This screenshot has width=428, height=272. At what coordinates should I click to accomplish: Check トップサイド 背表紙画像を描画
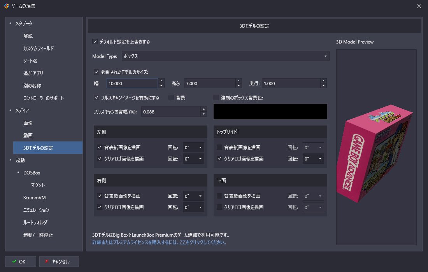click(x=219, y=147)
